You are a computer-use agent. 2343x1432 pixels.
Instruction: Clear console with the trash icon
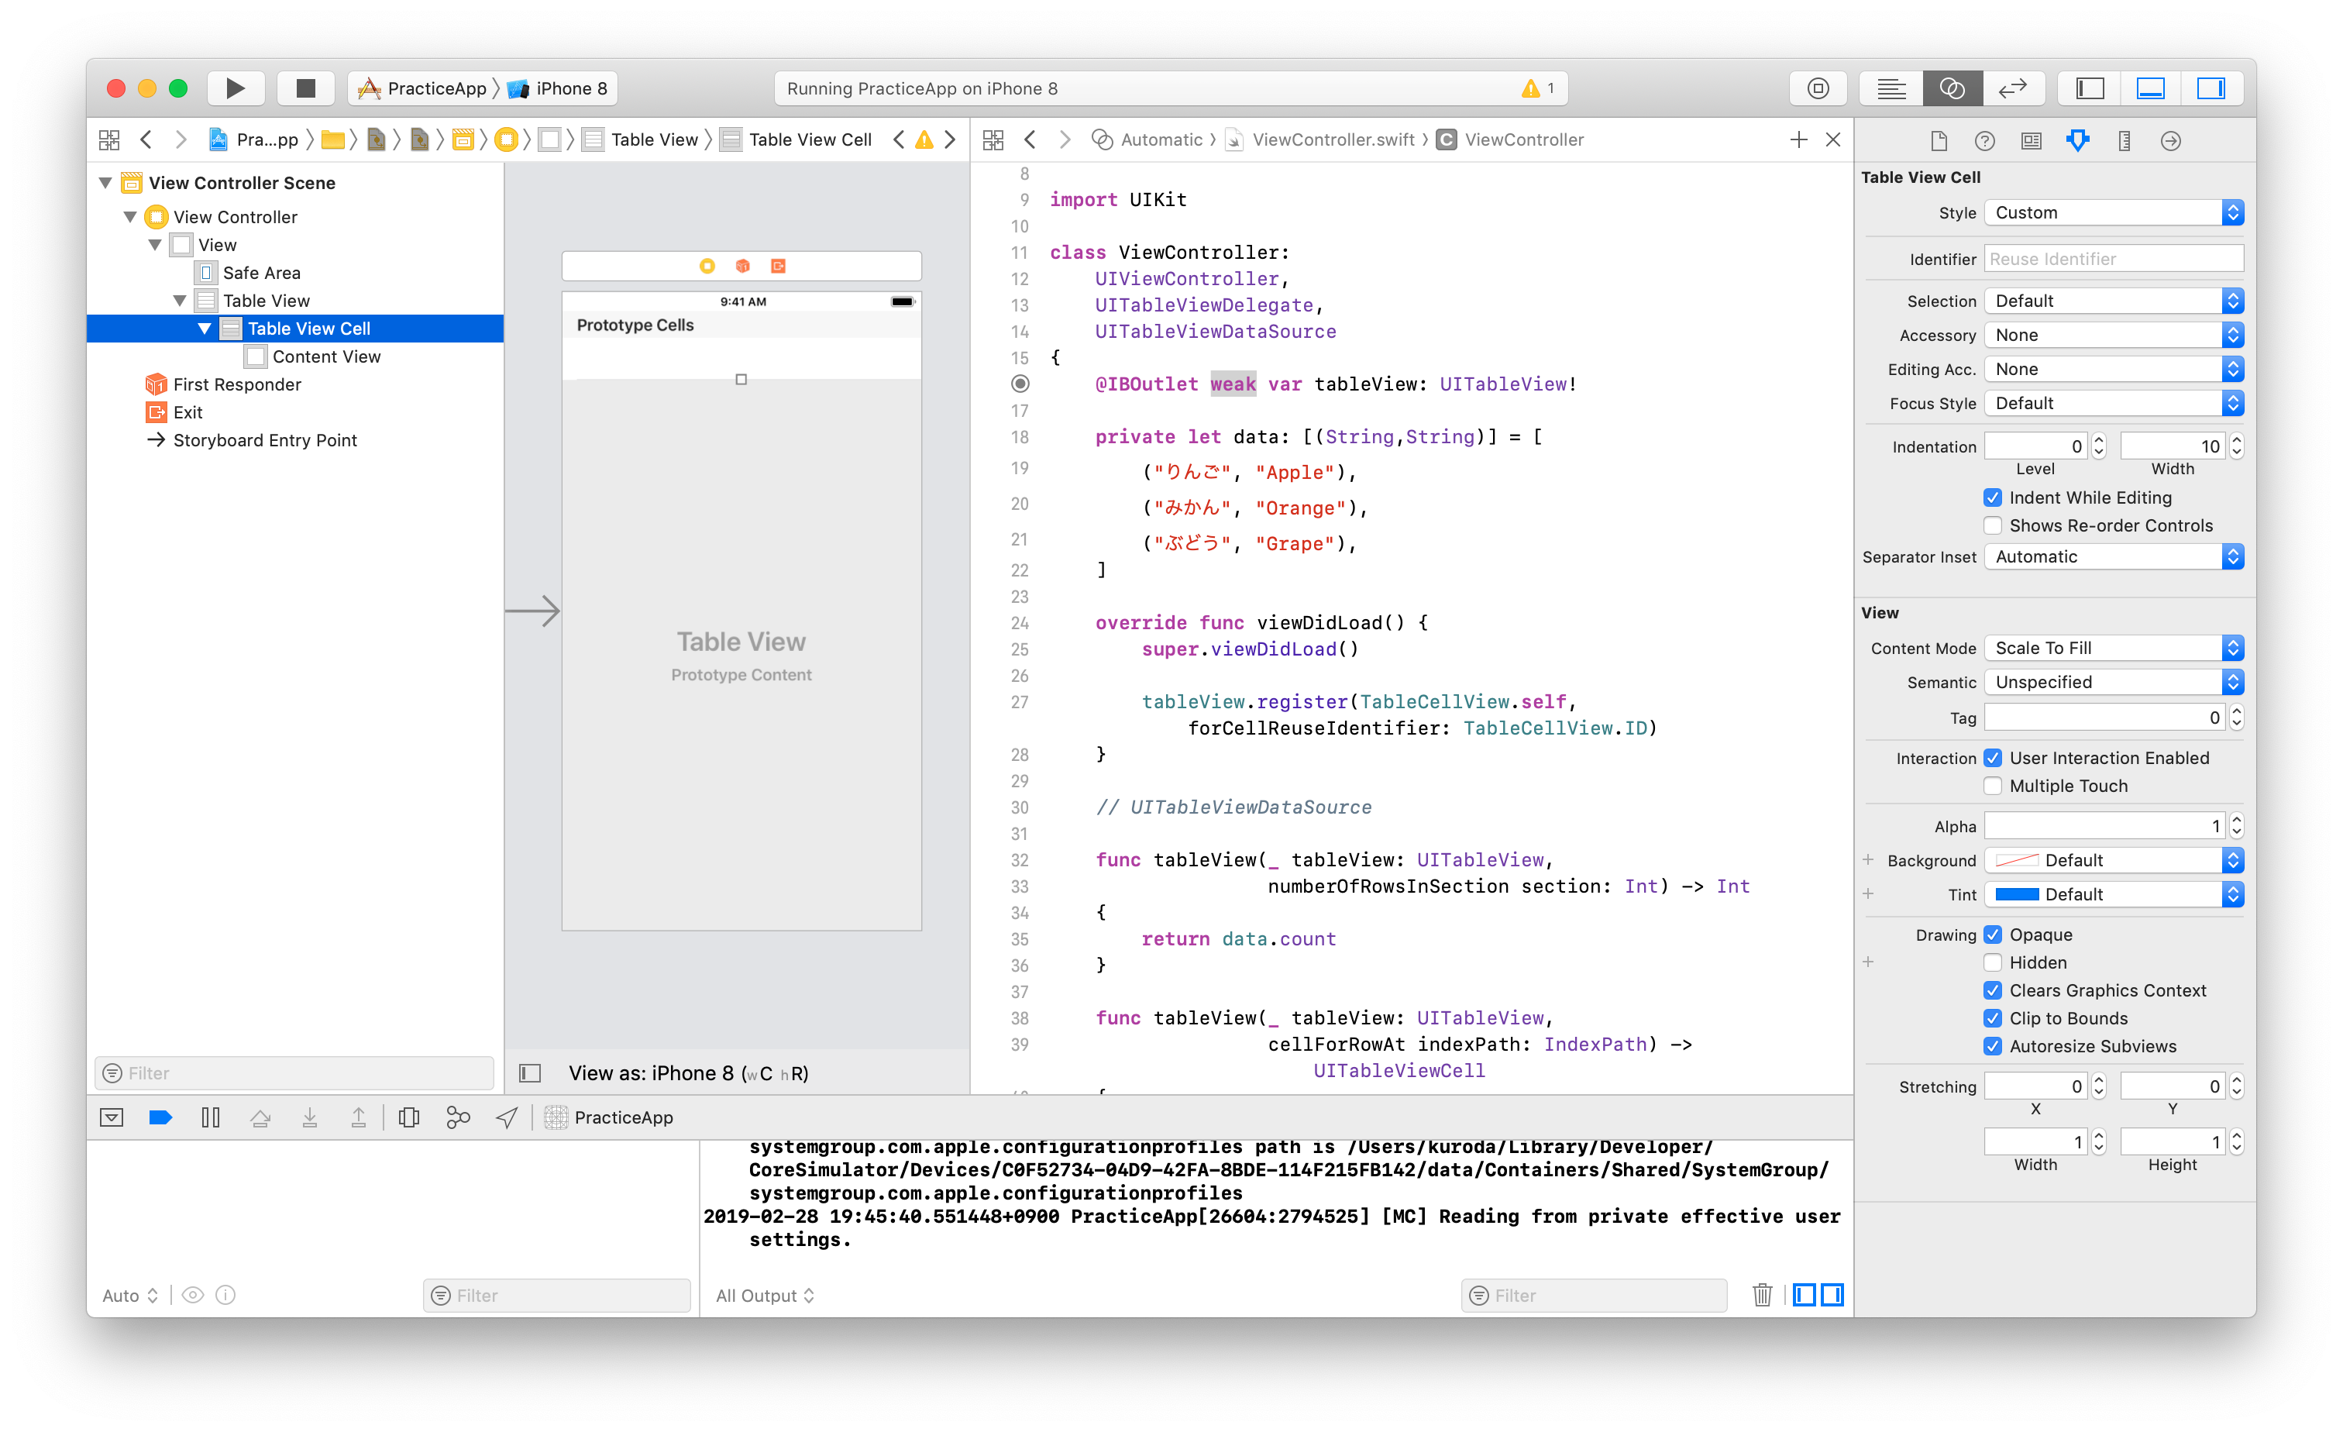click(1761, 1294)
